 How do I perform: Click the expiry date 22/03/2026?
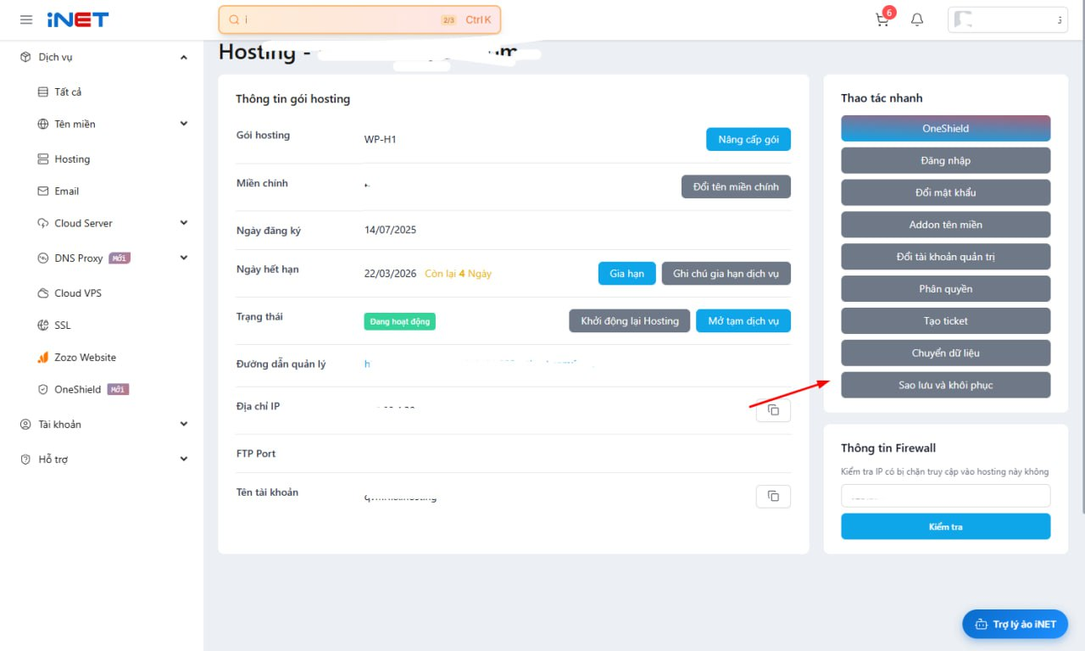coord(391,274)
